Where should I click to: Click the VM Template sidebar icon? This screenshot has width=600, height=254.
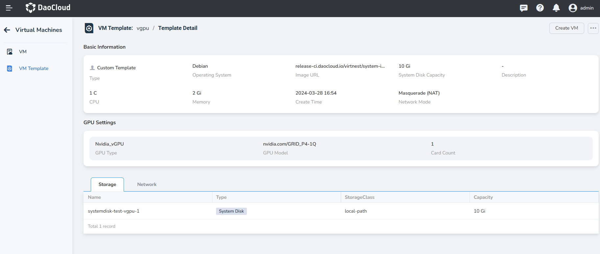pos(10,68)
